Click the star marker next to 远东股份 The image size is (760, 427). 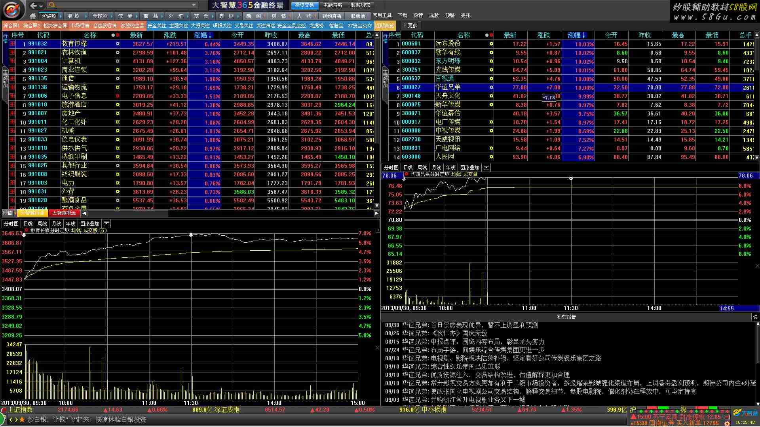[x=491, y=44]
